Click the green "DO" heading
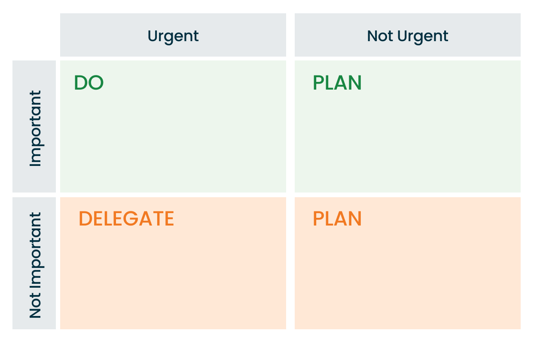Viewport: 534px width, 343px height. (89, 83)
